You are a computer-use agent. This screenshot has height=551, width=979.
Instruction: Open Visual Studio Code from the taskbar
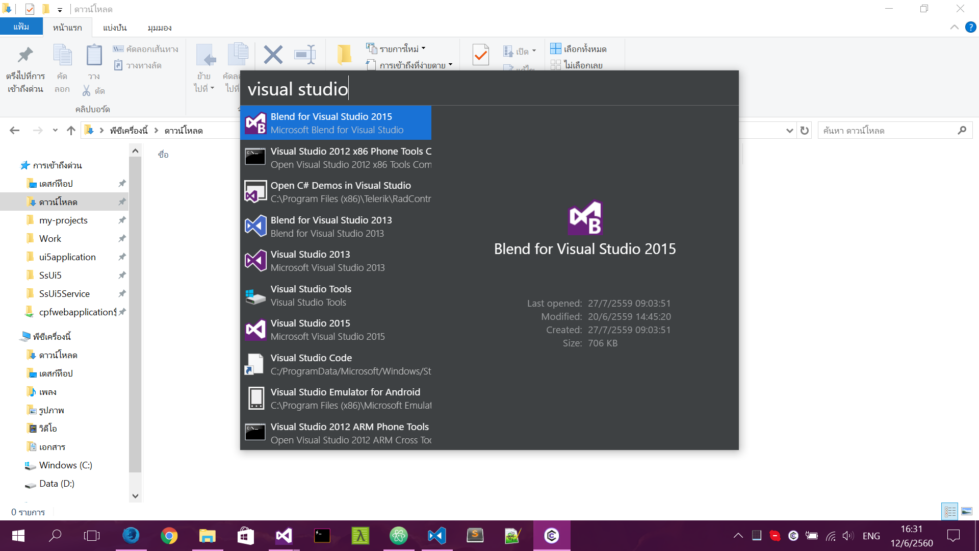(x=437, y=536)
